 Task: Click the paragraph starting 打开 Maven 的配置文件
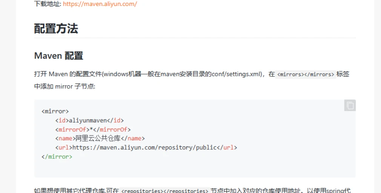point(192,80)
